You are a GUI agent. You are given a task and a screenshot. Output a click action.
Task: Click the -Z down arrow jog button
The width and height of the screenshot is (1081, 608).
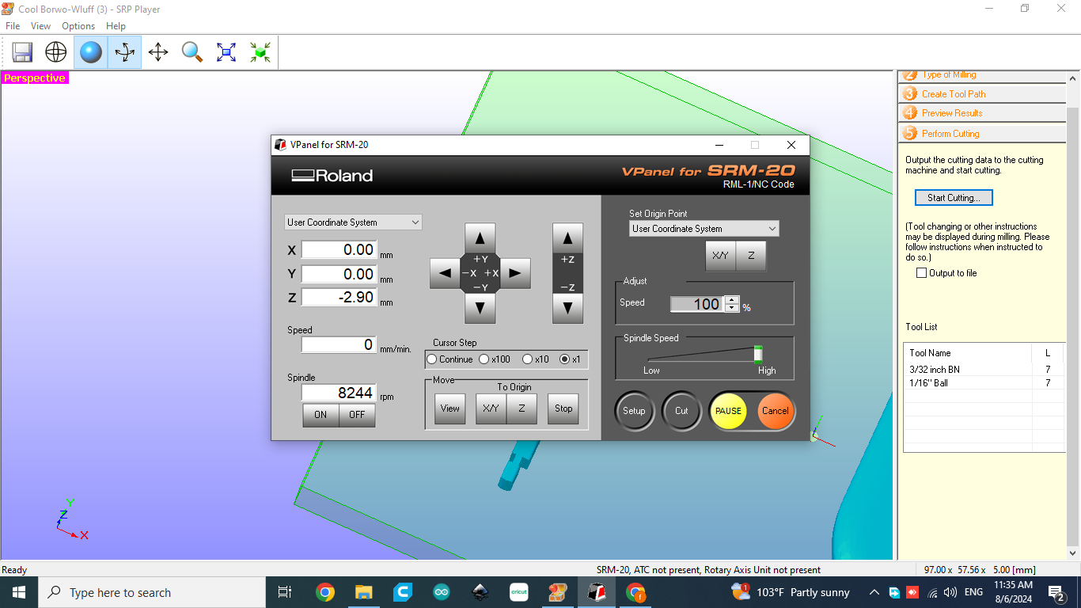[x=567, y=308]
